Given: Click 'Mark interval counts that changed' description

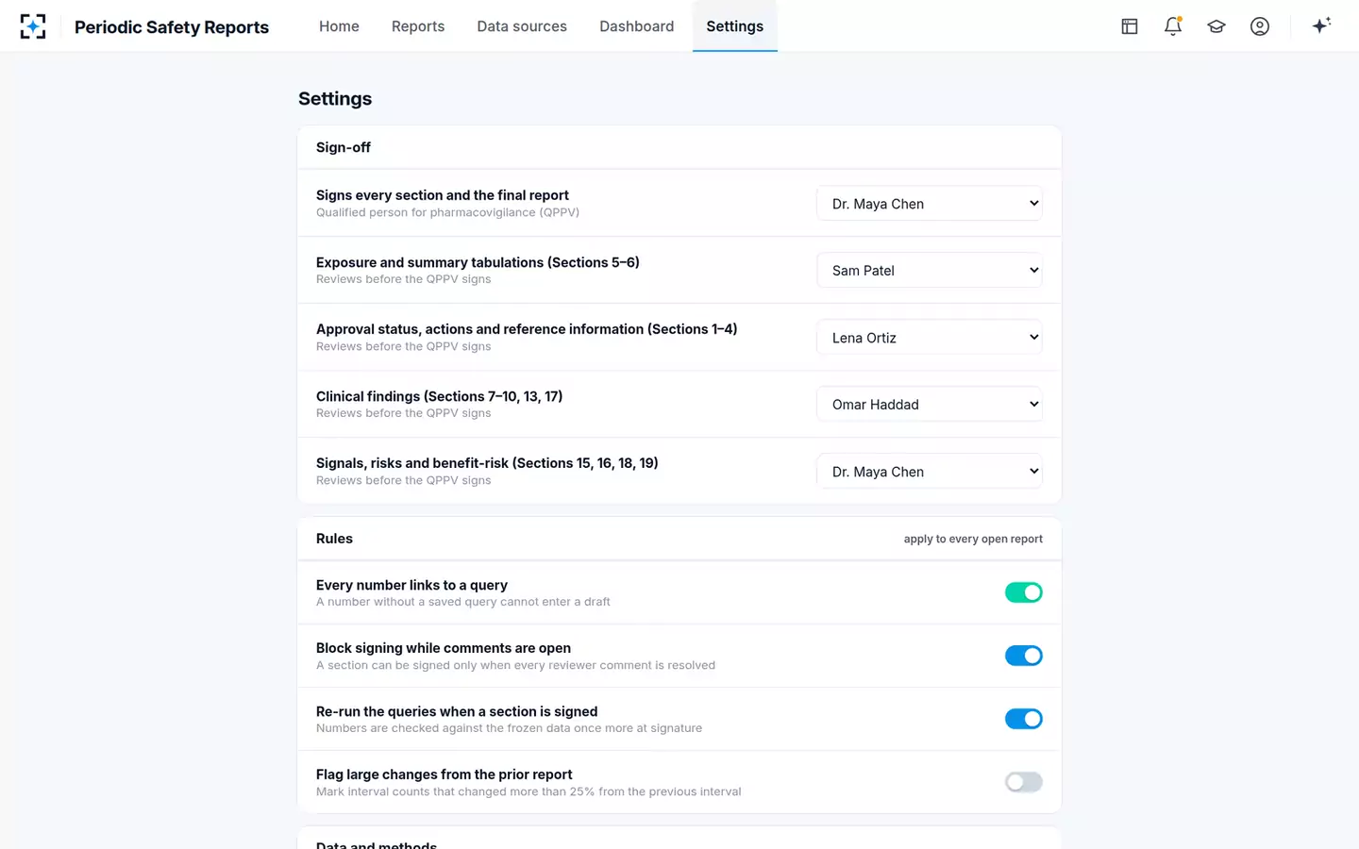Looking at the screenshot, I should coord(528,791).
